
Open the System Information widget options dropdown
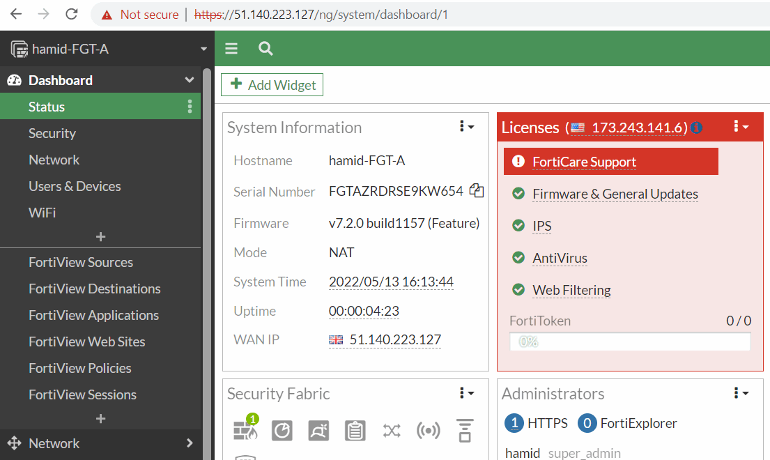pos(465,127)
